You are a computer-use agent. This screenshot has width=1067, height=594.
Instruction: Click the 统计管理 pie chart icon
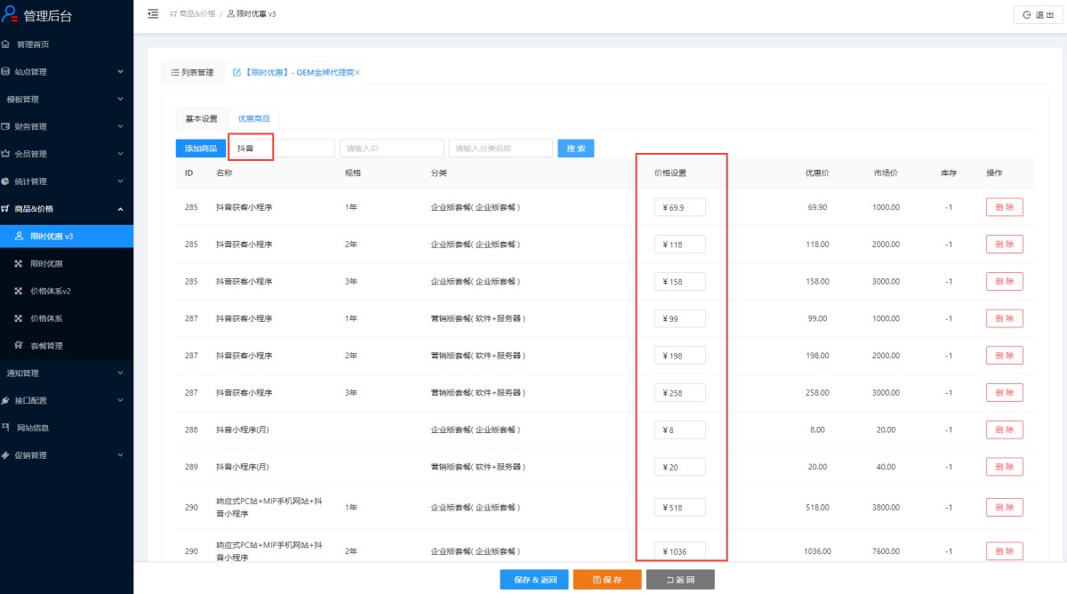(x=6, y=181)
